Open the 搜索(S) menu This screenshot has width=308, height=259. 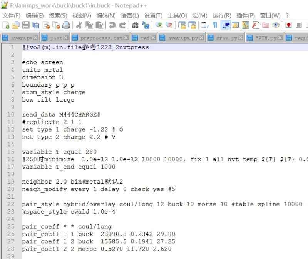(58, 15)
